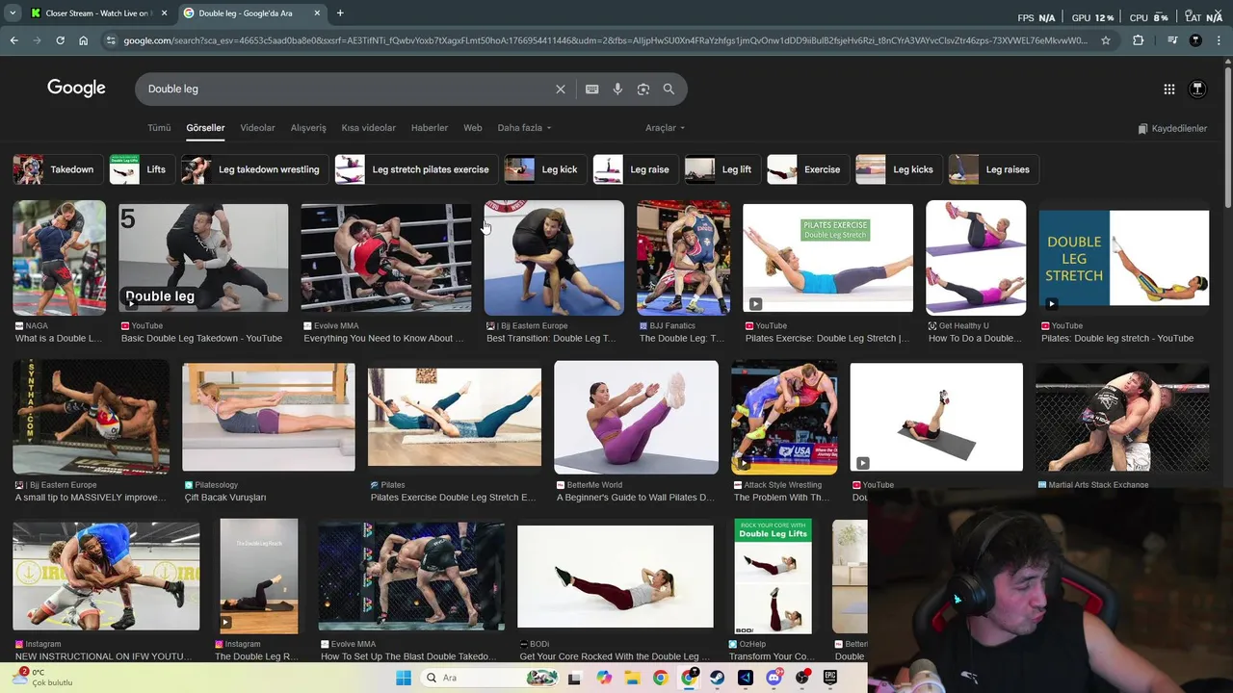Viewport: 1233px width, 693px height.
Task: Bookmark this page with the star icon
Action: click(x=1106, y=40)
